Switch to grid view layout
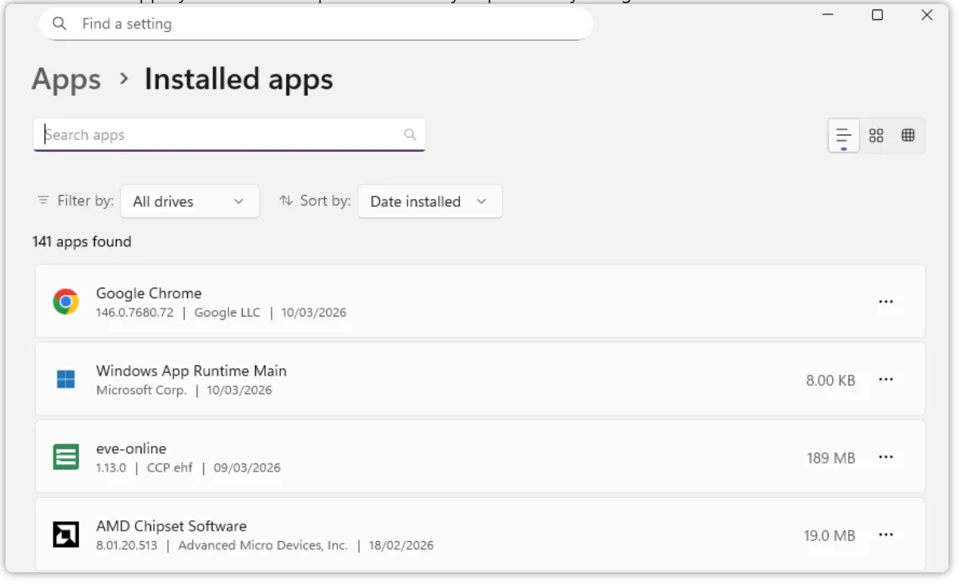 coord(876,136)
